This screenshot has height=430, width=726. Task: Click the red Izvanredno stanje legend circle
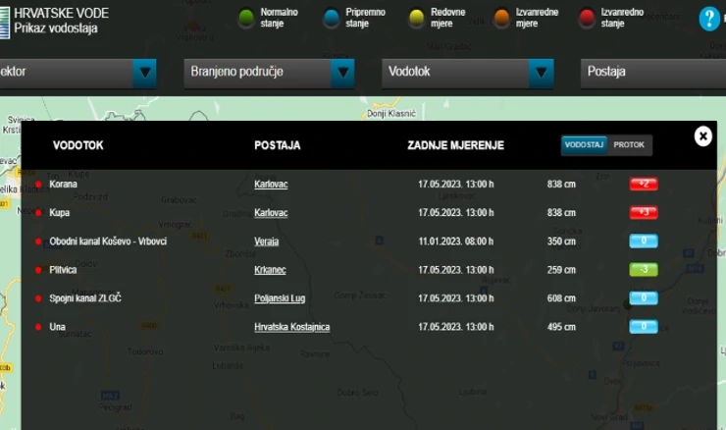[x=587, y=18]
